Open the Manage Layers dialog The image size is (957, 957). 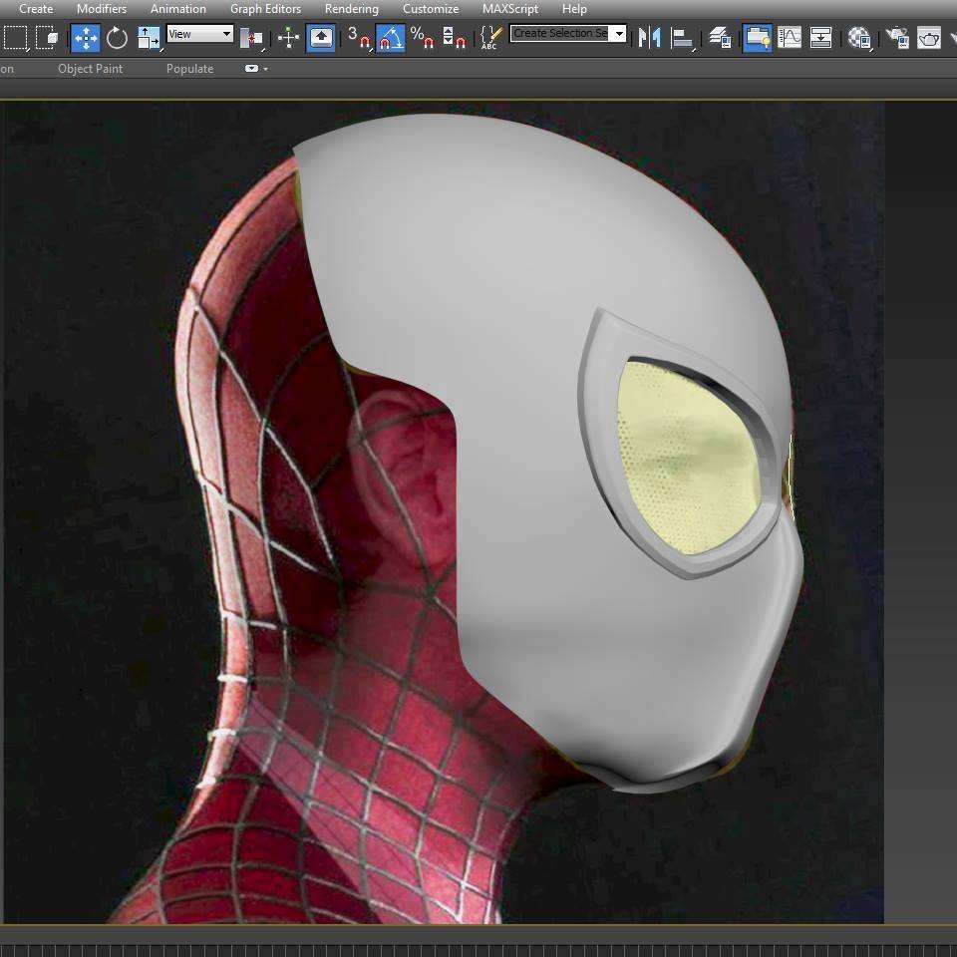pyautogui.click(x=720, y=38)
